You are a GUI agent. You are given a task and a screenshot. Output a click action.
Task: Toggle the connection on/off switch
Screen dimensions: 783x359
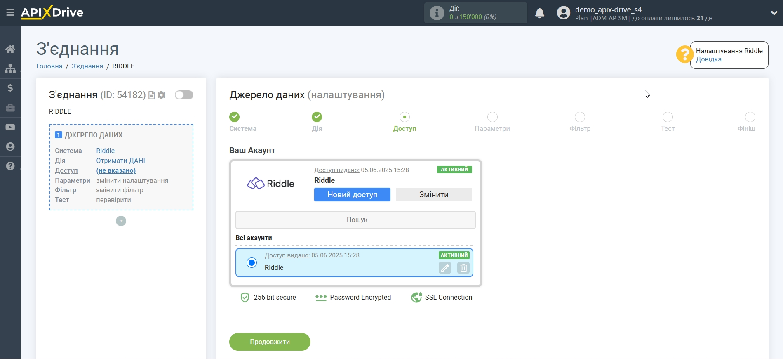click(184, 95)
